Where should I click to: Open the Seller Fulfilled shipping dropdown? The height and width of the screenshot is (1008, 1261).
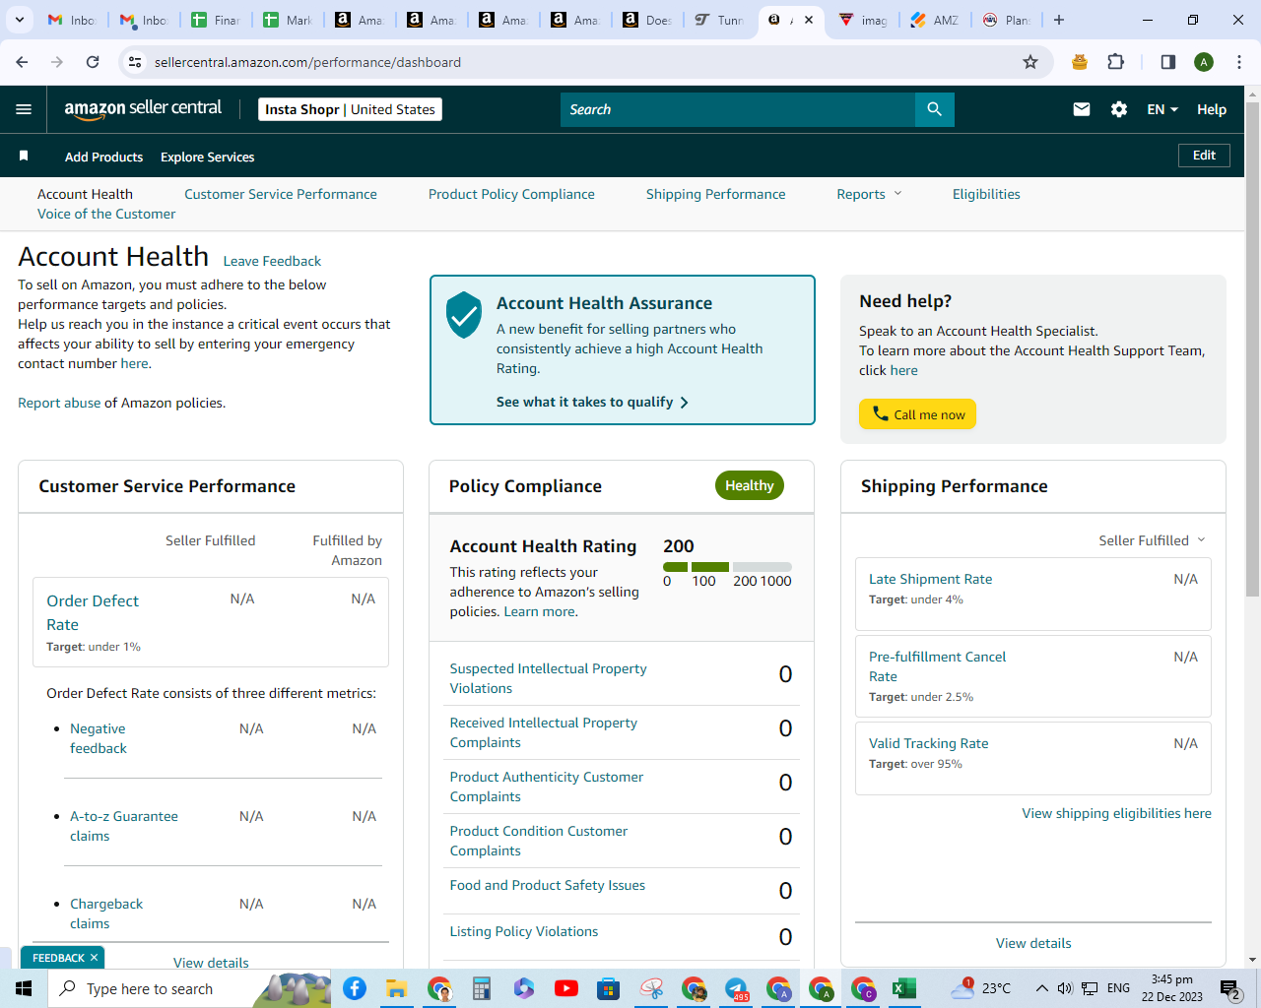(1152, 540)
